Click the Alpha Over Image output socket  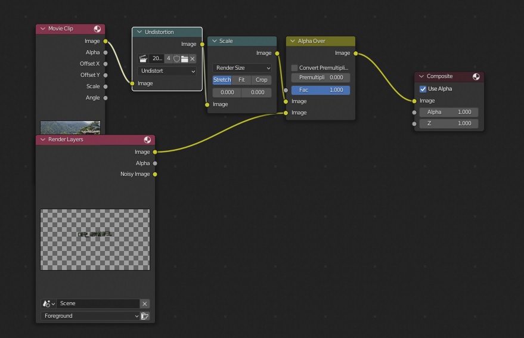tap(355, 53)
